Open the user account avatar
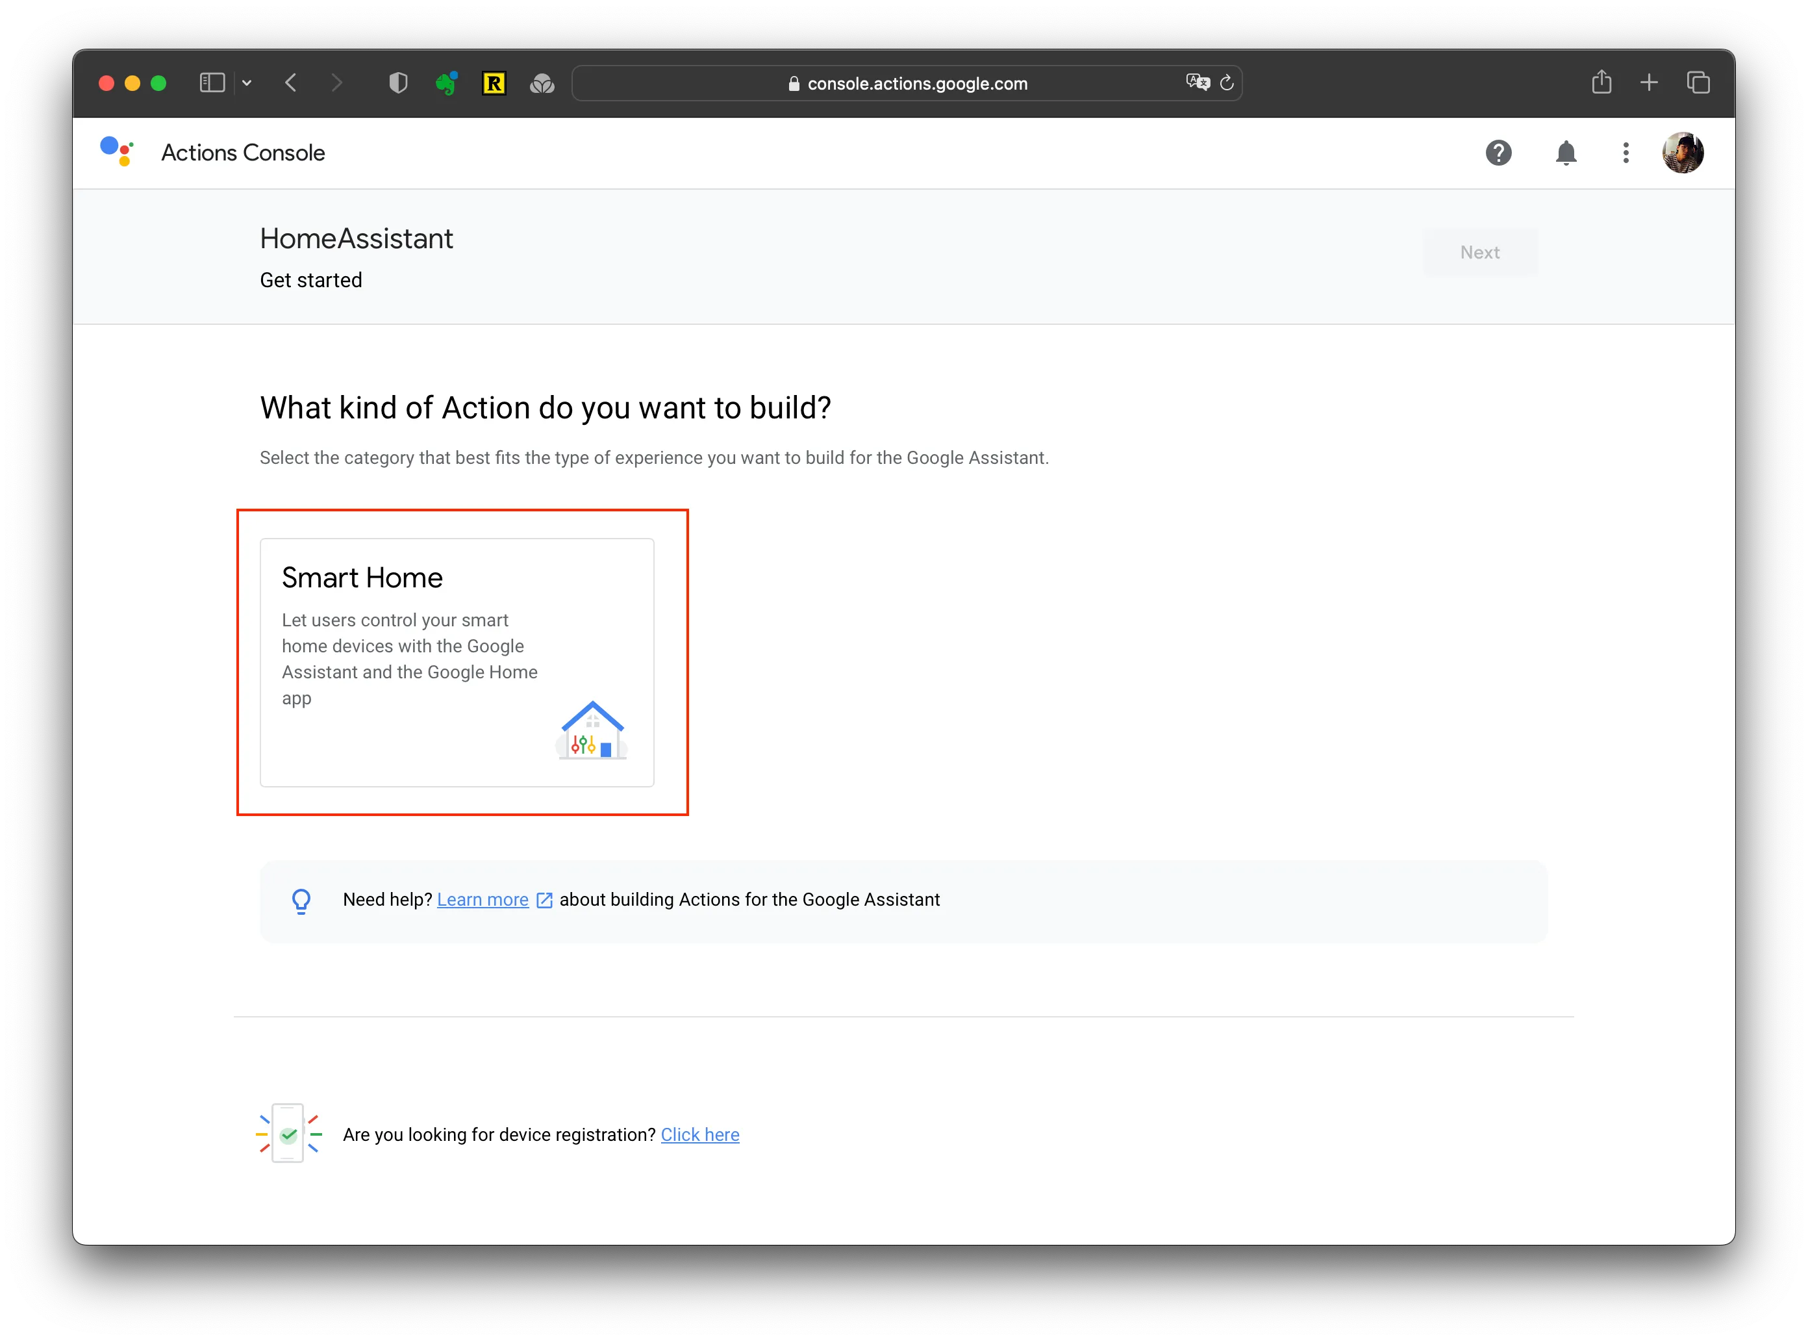 click(x=1682, y=153)
